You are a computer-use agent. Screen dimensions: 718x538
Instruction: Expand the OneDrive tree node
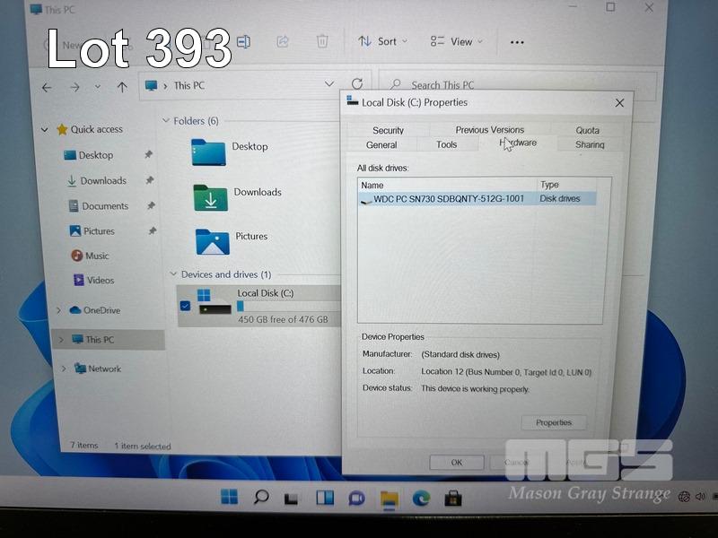pos(59,310)
